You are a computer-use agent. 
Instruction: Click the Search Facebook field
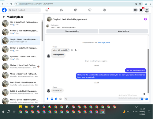point(24,10)
